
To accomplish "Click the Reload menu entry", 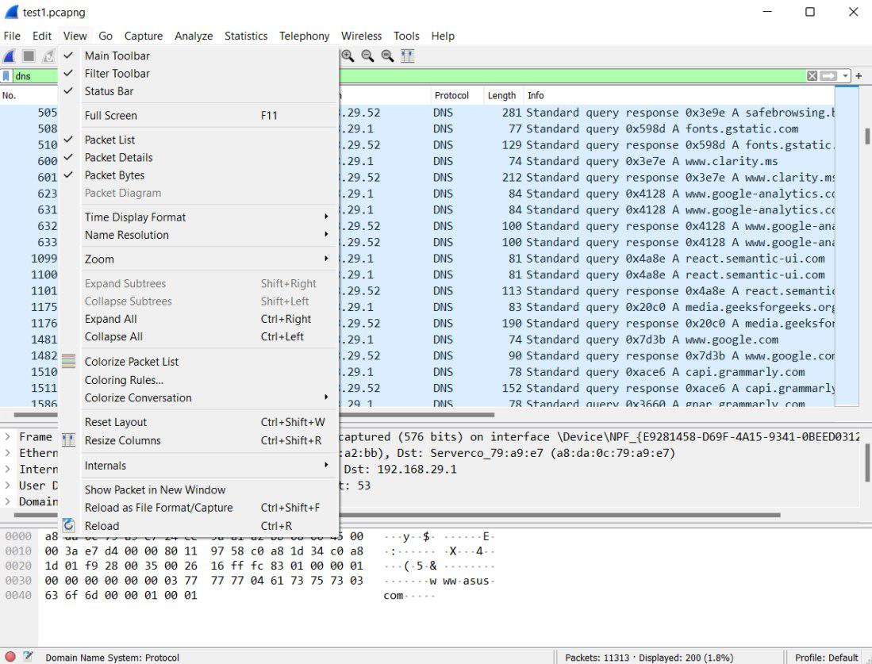I will click(102, 526).
